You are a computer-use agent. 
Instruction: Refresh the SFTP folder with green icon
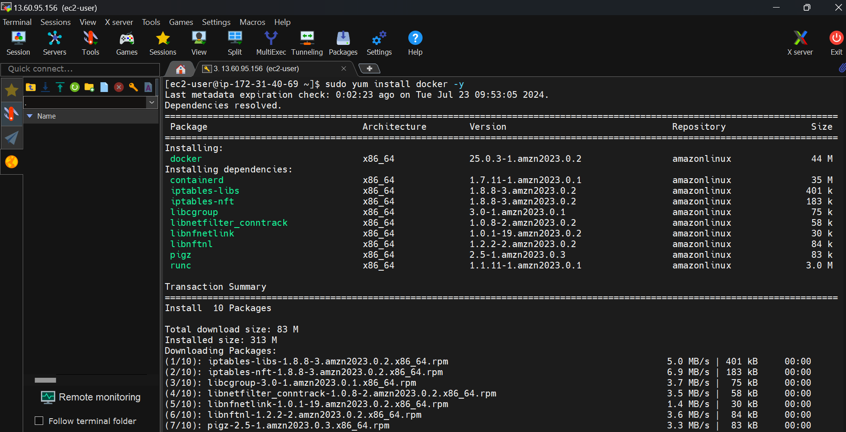[75, 87]
